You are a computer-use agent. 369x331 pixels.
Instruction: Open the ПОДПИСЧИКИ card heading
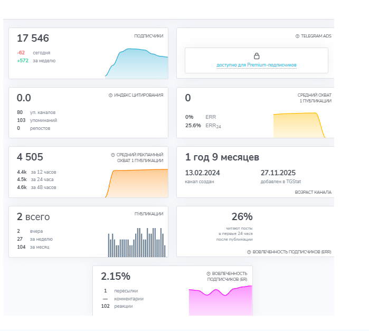click(x=148, y=36)
